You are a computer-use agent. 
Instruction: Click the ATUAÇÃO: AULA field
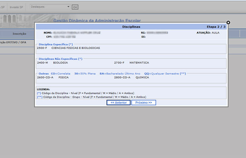coord(208,32)
